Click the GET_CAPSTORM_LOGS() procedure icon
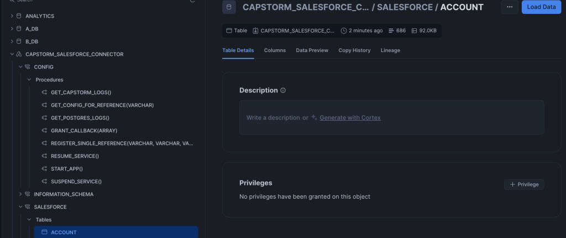This screenshot has width=566, height=238. (44, 92)
